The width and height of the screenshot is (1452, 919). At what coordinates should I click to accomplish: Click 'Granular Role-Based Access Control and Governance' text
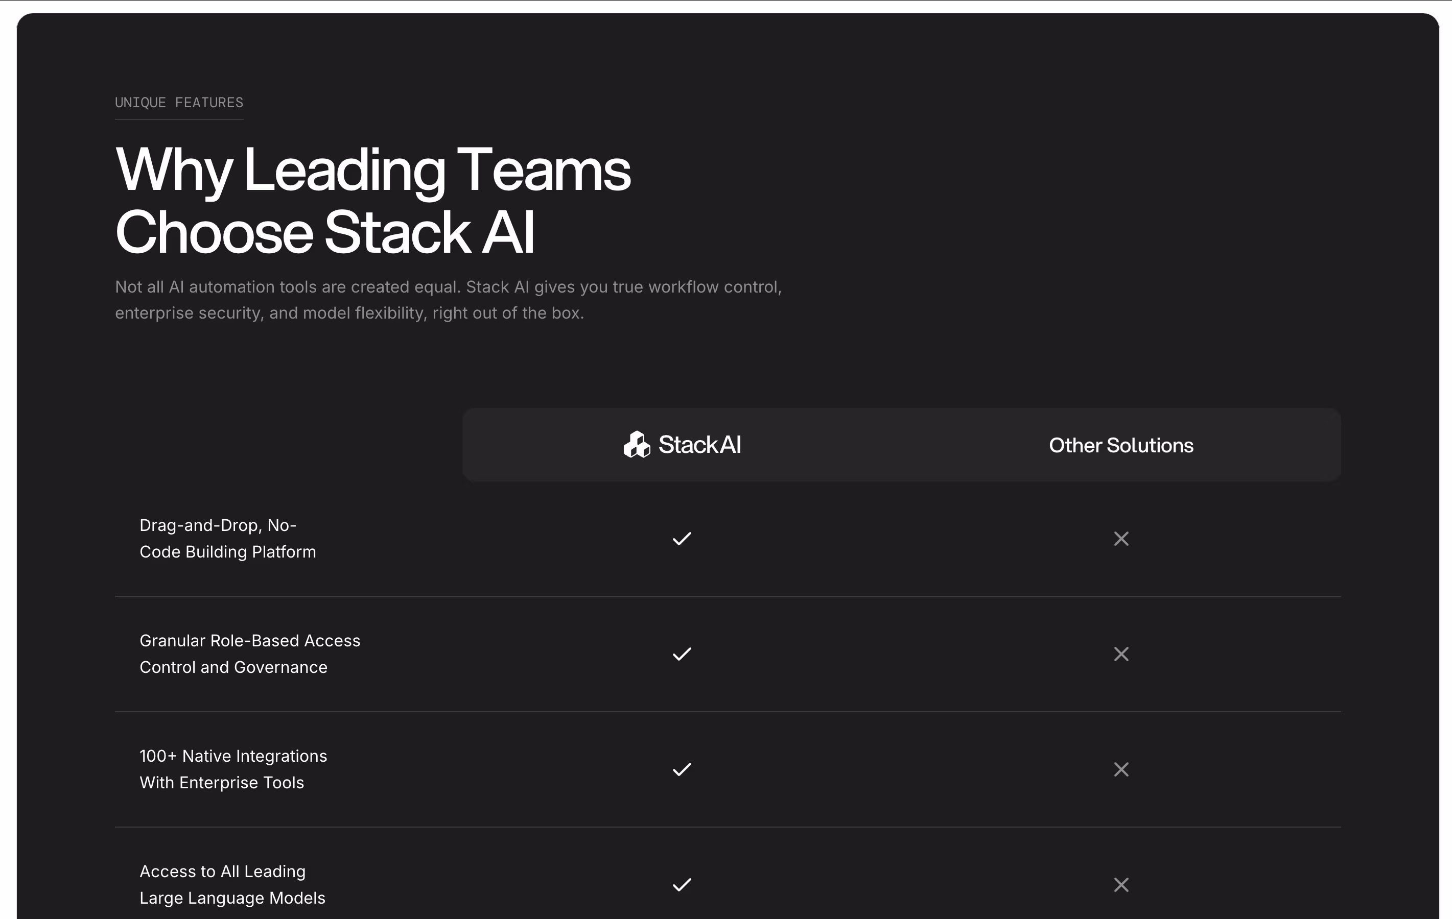point(250,654)
